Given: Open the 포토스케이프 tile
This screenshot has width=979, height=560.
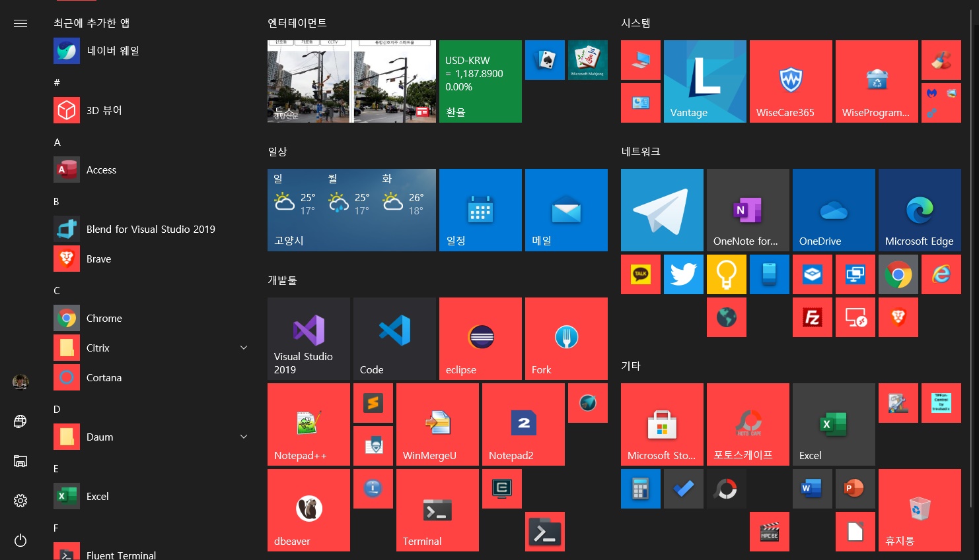Looking at the screenshot, I should (x=748, y=424).
